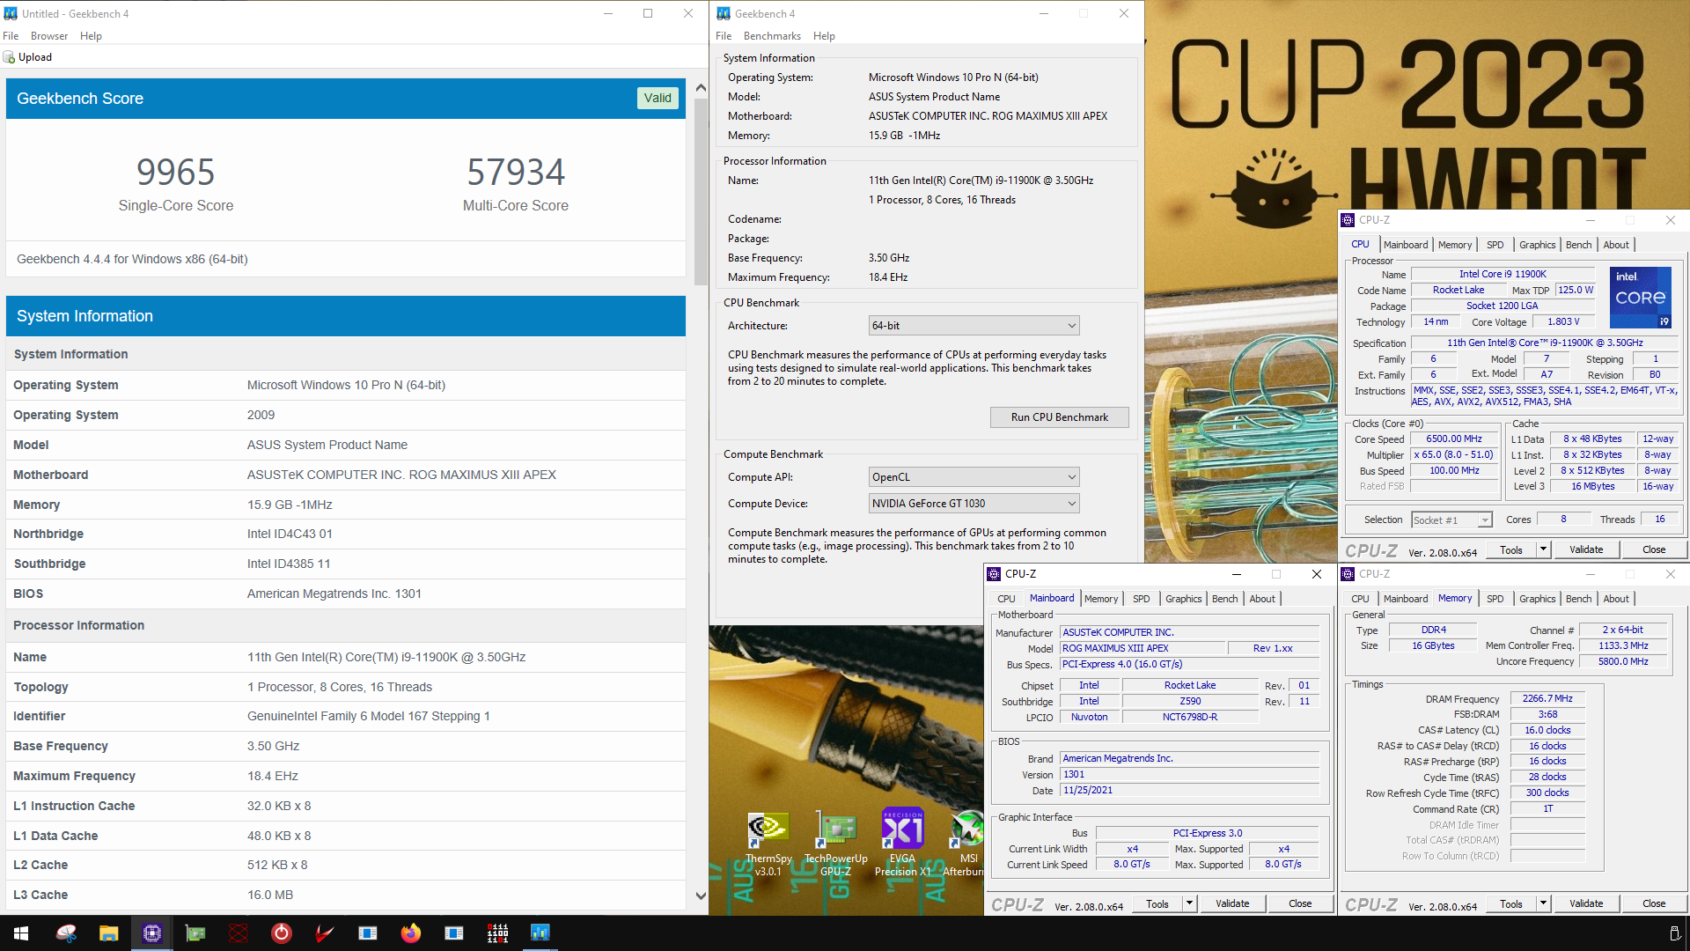The width and height of the screenshot is (1690, 951).
Task: Click the Intel Core i9 logo in CPU-Z
Action: tap(1640, 298)
